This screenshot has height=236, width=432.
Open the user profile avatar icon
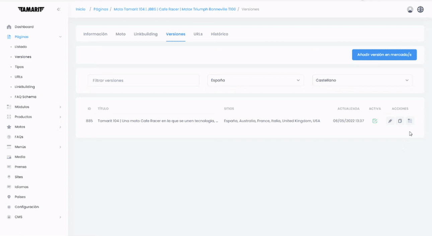tap(410, 9)
